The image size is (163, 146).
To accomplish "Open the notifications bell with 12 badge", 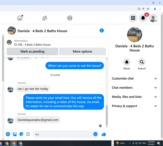I will [143, 18].
